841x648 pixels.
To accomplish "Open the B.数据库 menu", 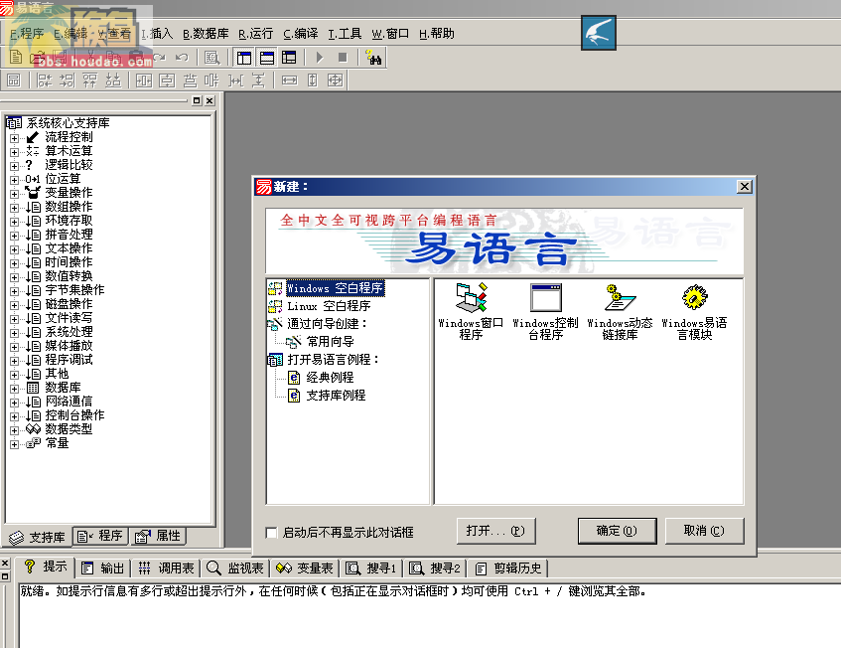I will [206, 34].
